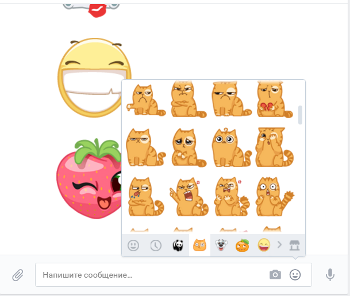This screenshot has width=350, height=296.
Task: Toggle the smiley emoji picker button
Action: pyautogui.click(x=295, y=275)
